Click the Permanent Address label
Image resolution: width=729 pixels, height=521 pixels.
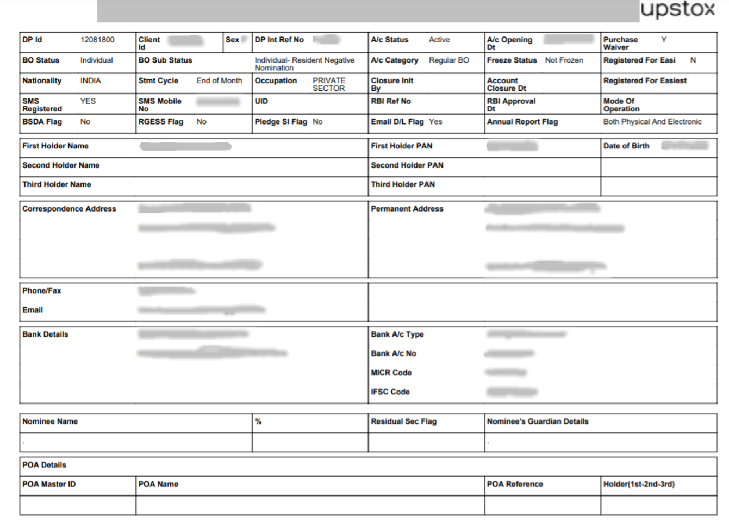click(407, 209)
